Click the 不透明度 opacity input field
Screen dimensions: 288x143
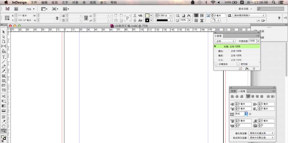point(253,41)
